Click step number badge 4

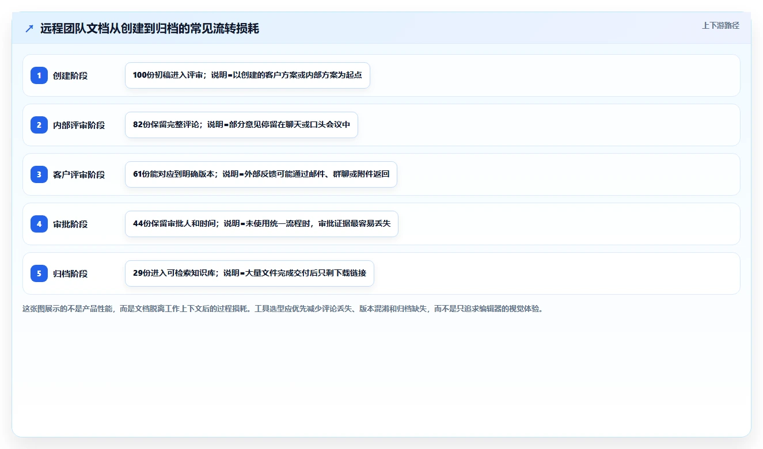[x=39, y=224]
